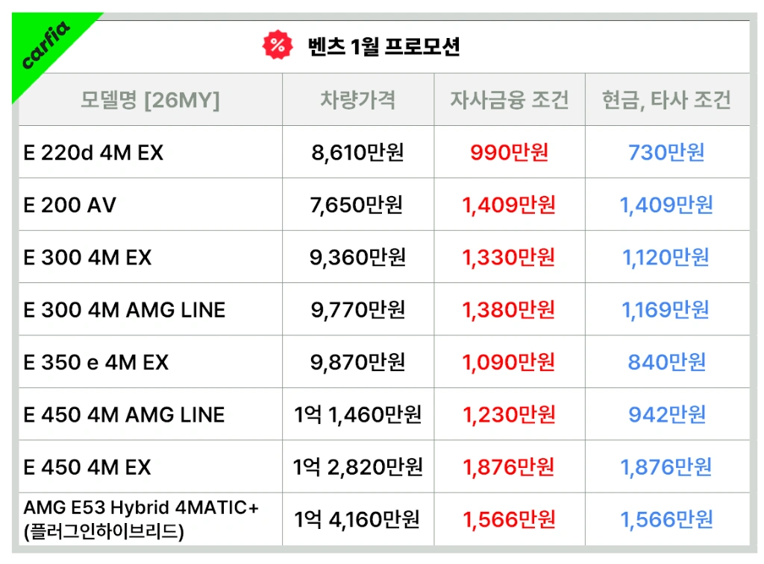Click the 8,610만원 price cell
Screen dimensions: 764x564
[x=357, y=152]
